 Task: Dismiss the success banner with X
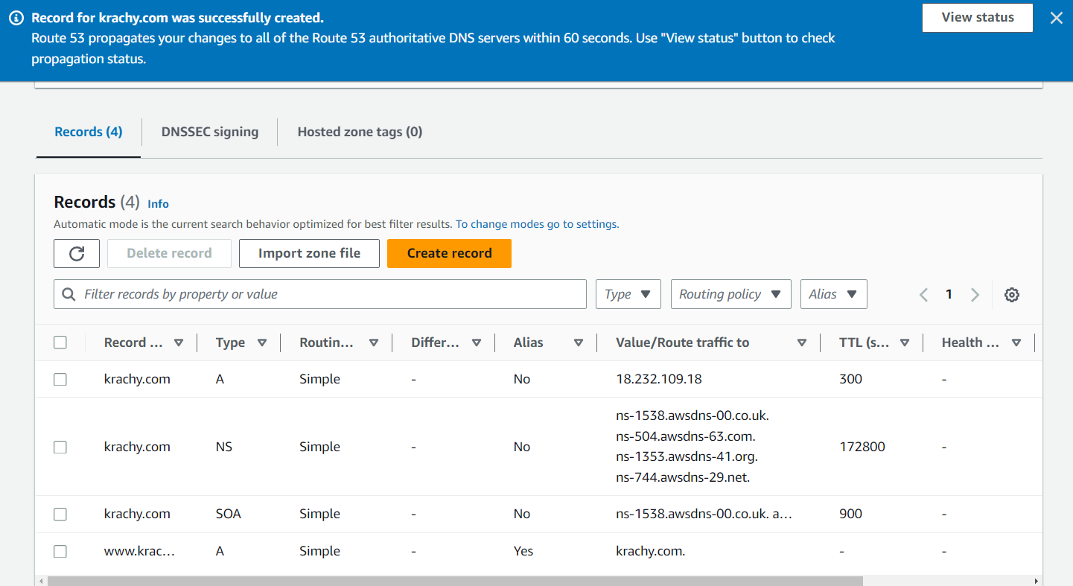(1056, 18)
